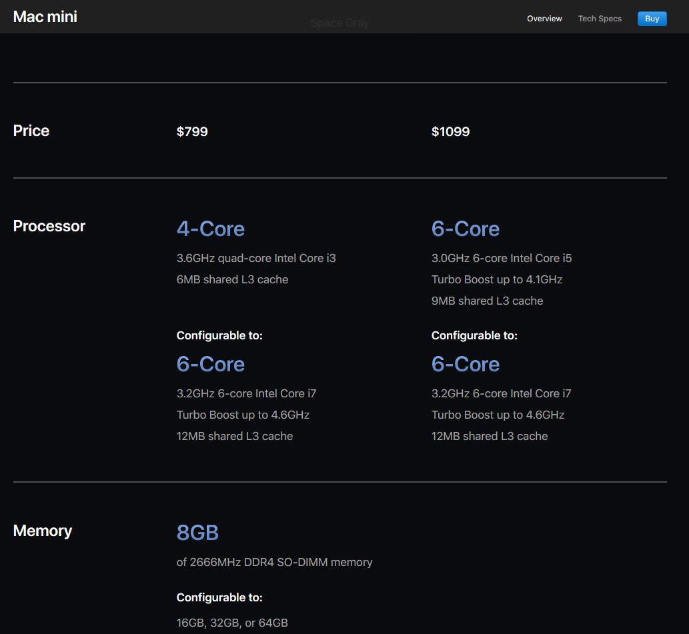Select the $1099 price text
689x634 pixels.
point(450,131)
